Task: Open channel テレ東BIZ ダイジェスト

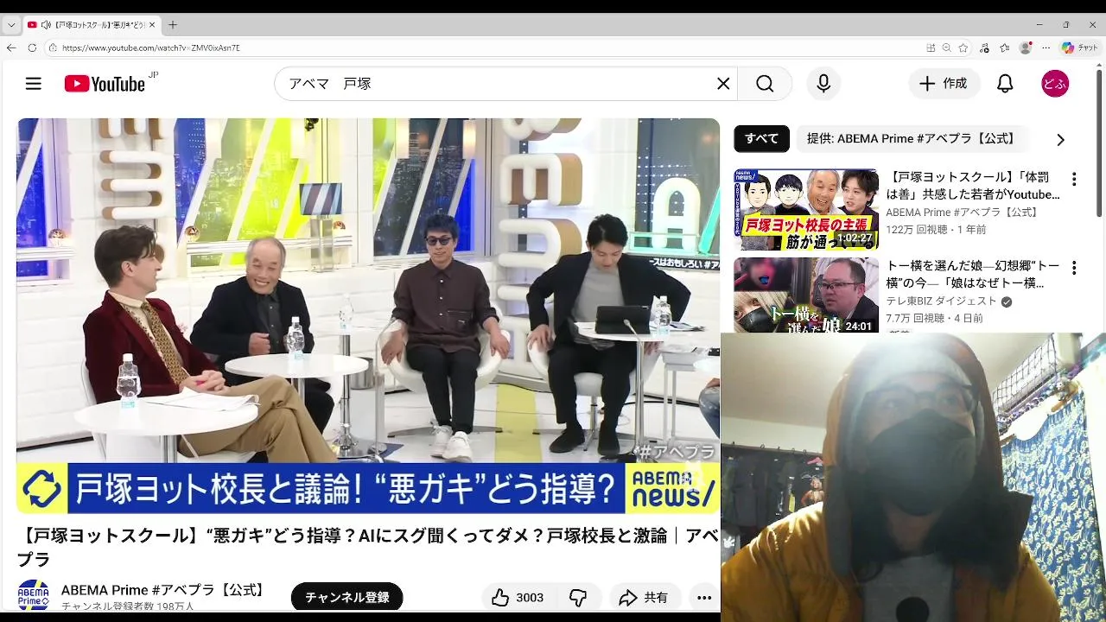Action: coord(941,301)
